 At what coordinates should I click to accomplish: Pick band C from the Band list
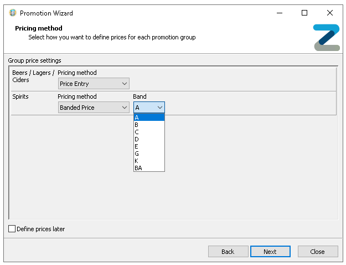[x=148, y=132]
